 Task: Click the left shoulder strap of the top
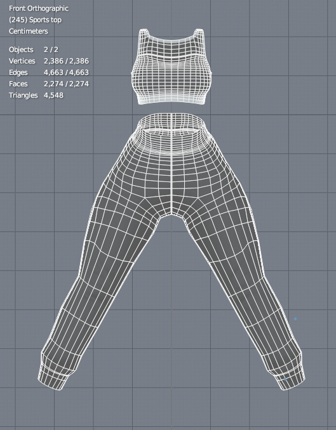point(144,34)
